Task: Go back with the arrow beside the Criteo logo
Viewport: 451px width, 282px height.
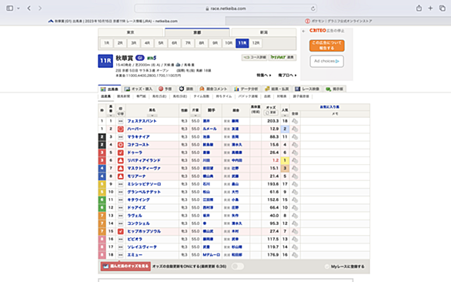Action: (x=304, y=31)
